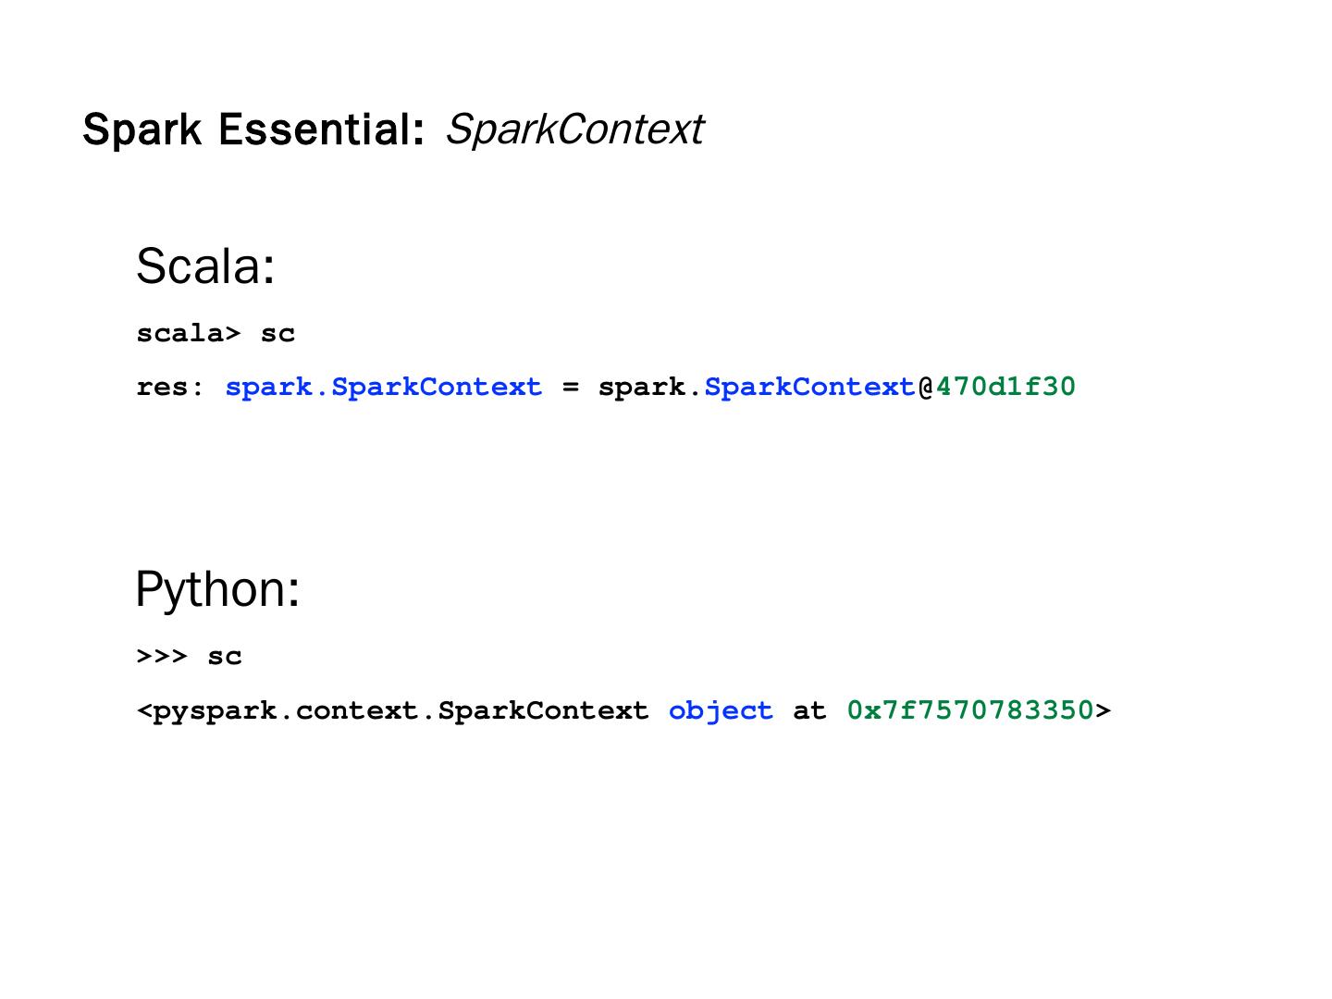Click the "Spark Essential:" title text
This screenshot has width=1332, height=999.
(253, 129)
